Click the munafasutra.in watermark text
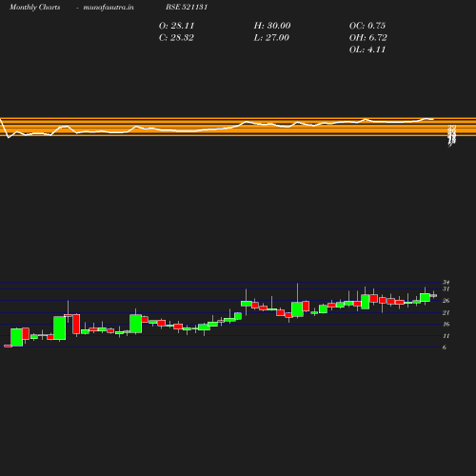This screenshot has width=476, height=476. pyautogui.click(x=109, y=7)
